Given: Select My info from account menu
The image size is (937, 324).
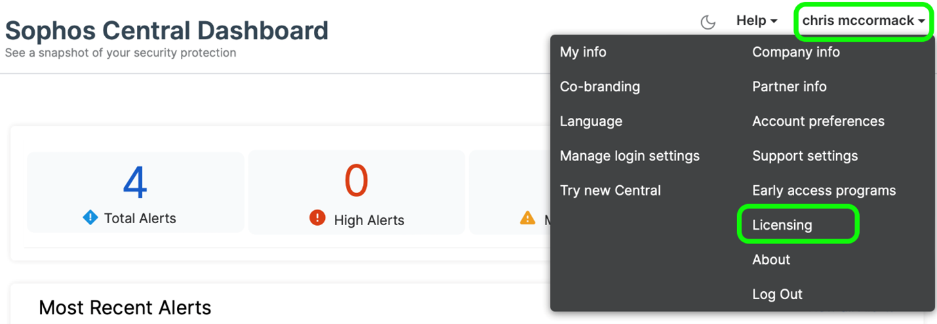Looking at the screenshot, I should pos(583,52).
